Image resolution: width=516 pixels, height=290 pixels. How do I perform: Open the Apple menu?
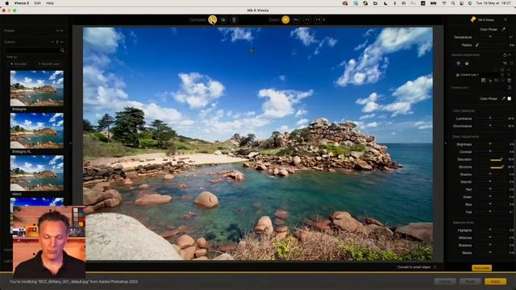click(x=7, y=3)
